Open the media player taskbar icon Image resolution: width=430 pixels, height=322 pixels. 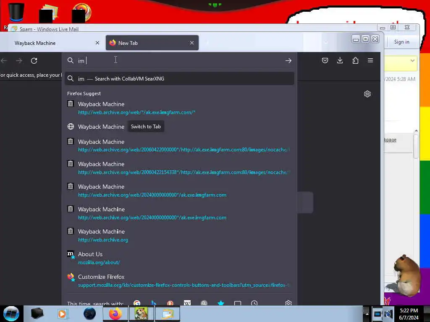click(x=63, y=314)
